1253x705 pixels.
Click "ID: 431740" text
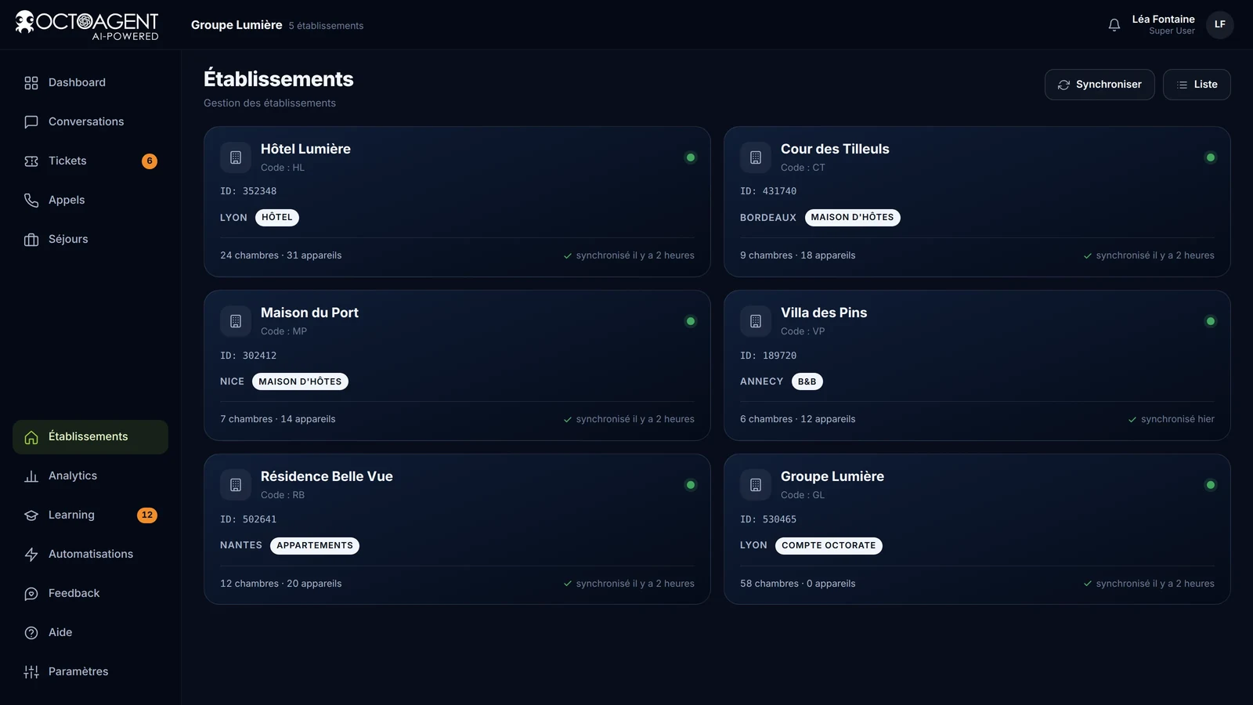768,191
